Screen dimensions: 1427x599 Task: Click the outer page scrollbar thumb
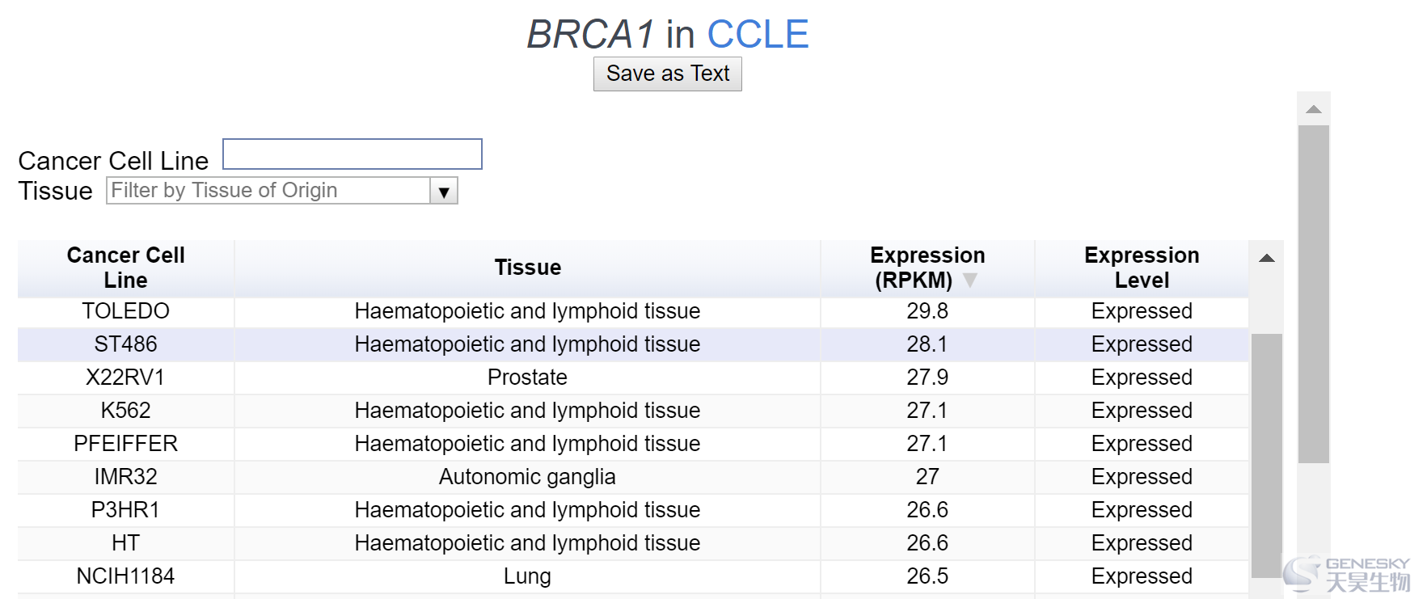1314,294
